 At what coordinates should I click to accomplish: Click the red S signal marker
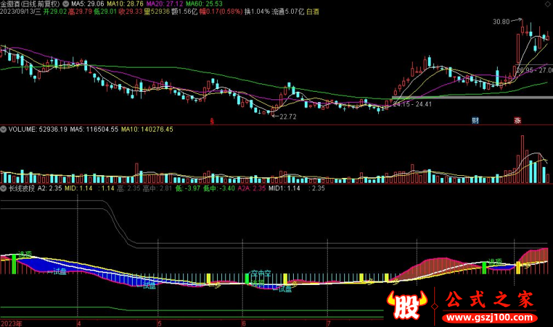click(x=212, y=121)
